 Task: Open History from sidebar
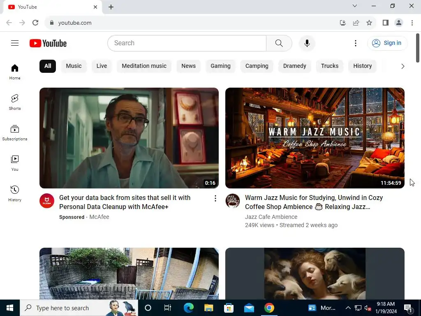pos(15,193)
